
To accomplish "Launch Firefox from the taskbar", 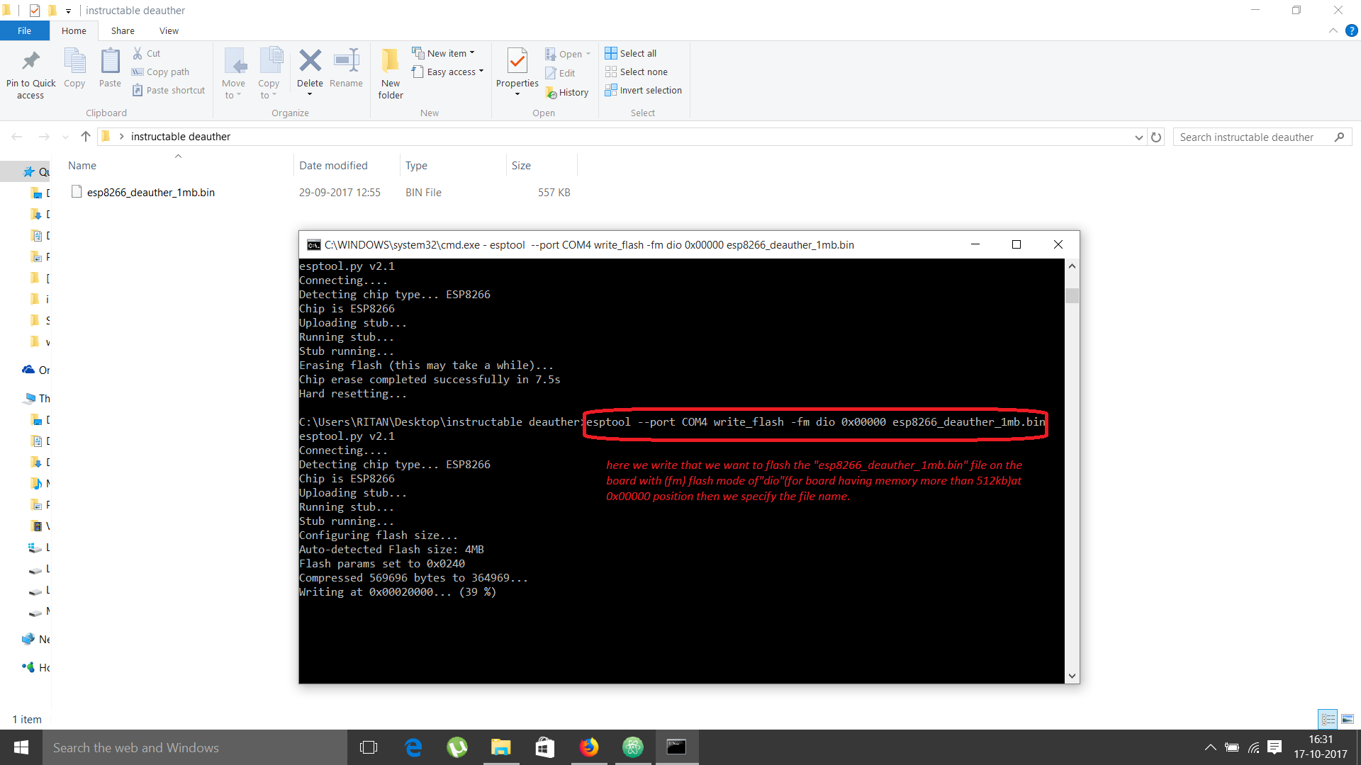I will (x=589, y=747).
